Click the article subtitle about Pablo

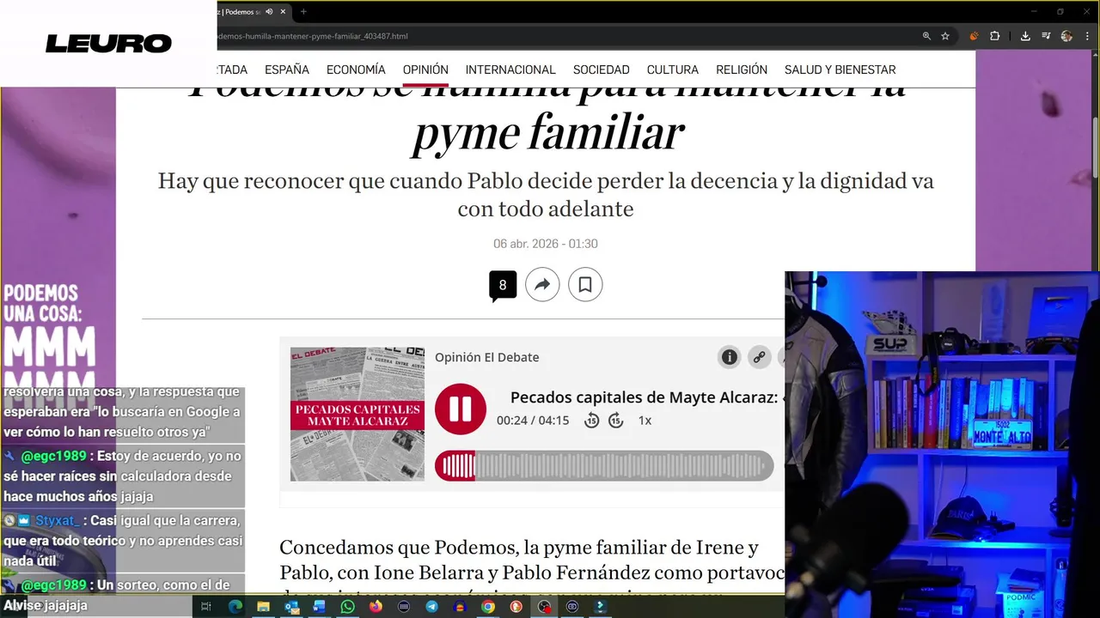tap(546, 195)
